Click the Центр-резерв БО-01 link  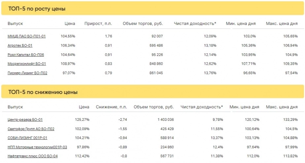pyautogui.click(x=25, y=120)
